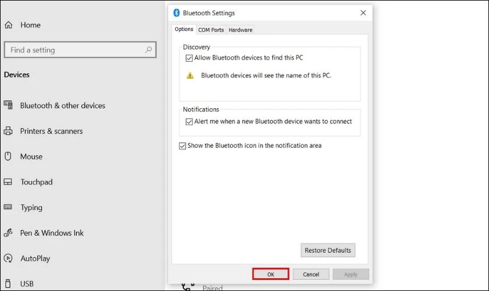Image resolution: width=489 pixels, height=291 pixels.
Task: Click the Mouse icon in sidebar
Action: [x=8, y=156]
